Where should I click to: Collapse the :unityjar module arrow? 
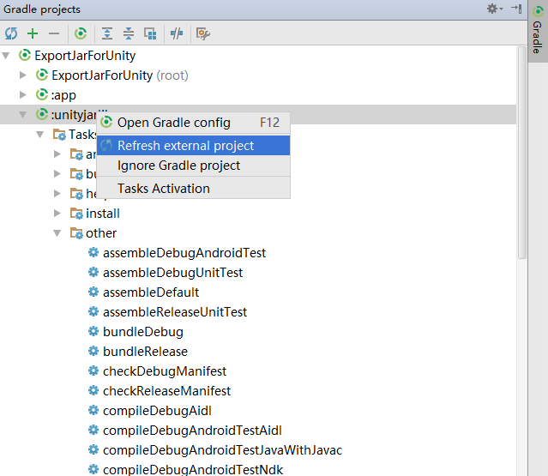(22, 114)
